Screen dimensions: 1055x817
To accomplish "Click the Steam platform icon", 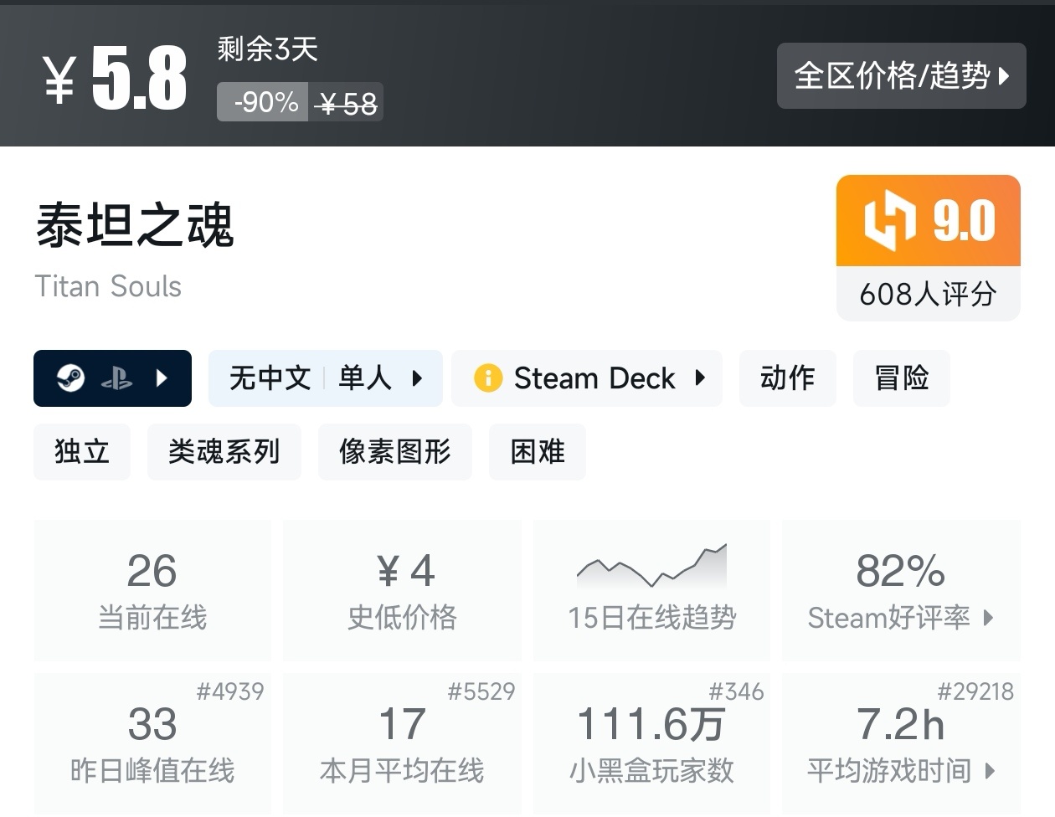I will point(70,378).
